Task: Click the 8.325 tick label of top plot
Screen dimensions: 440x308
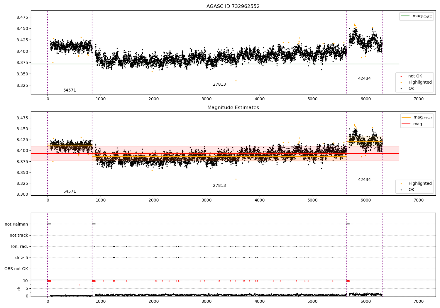Action: [22, 85]
